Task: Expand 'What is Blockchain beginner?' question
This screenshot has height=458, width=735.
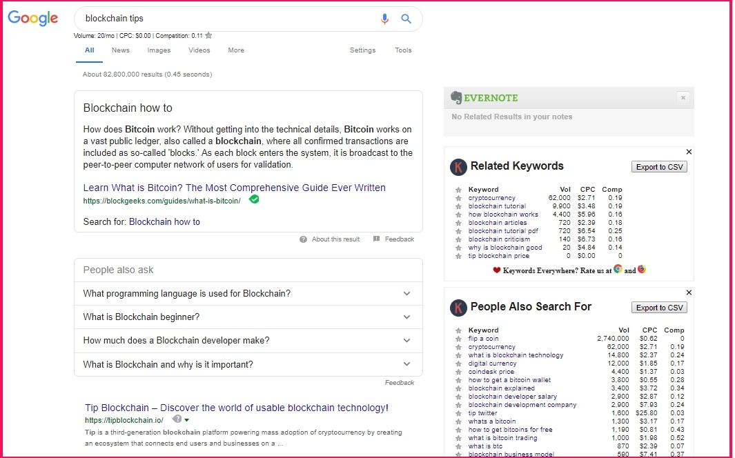Action: pos(248,317)
